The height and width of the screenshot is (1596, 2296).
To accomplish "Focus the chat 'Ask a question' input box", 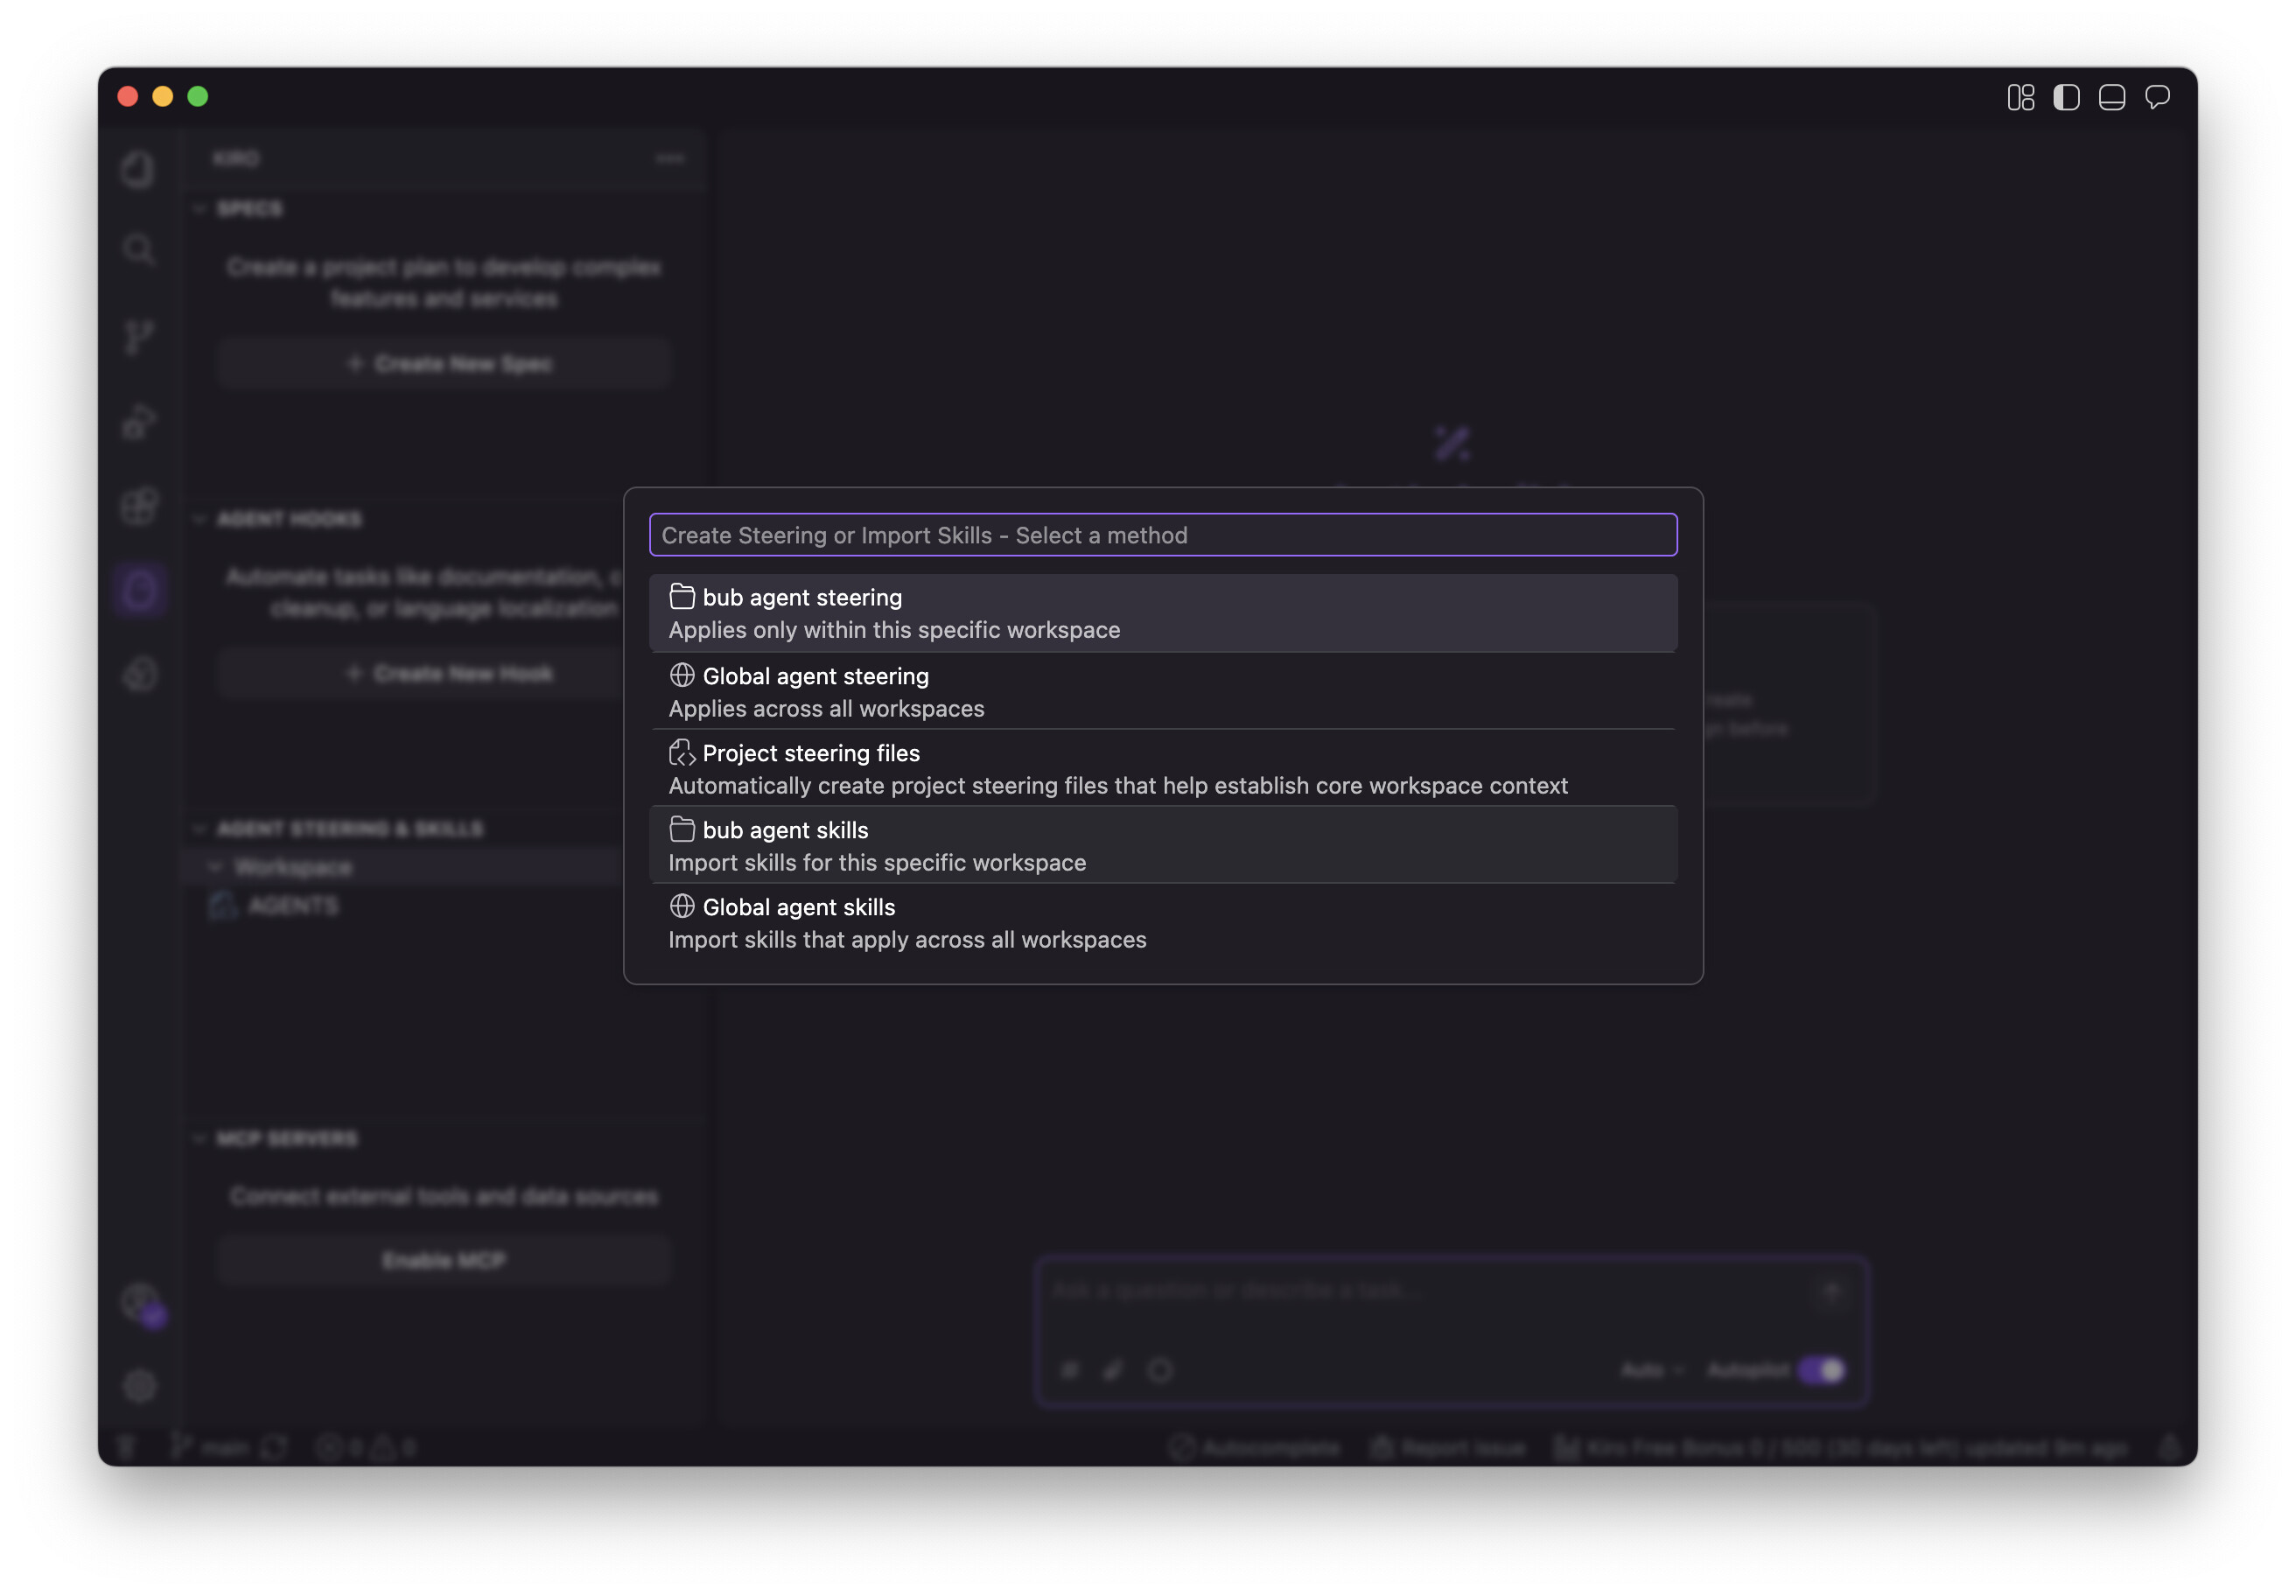I will (1430, 1291).
